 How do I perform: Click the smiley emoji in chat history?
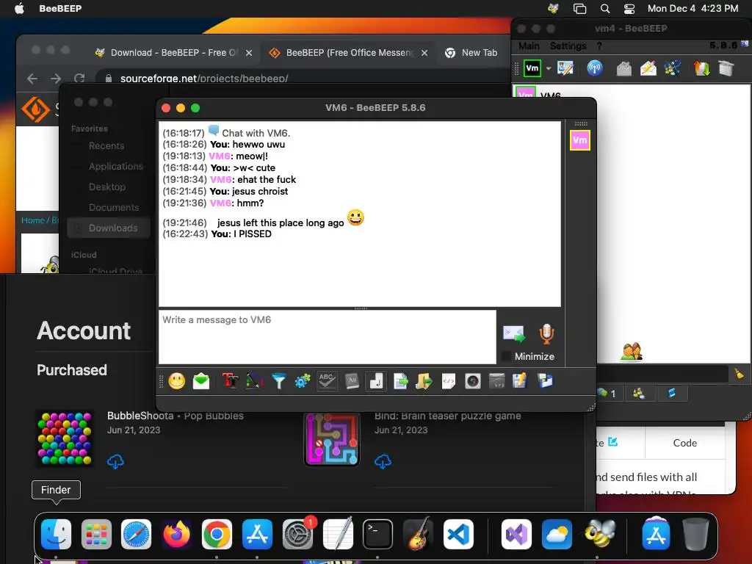pos(355,218)
